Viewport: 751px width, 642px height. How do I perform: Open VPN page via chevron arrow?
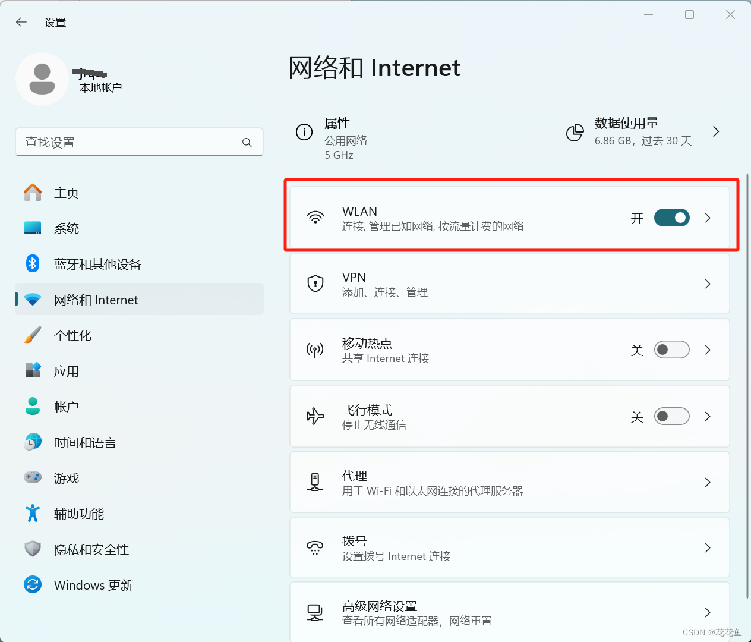pyautogui.click(x=708, y=284)
